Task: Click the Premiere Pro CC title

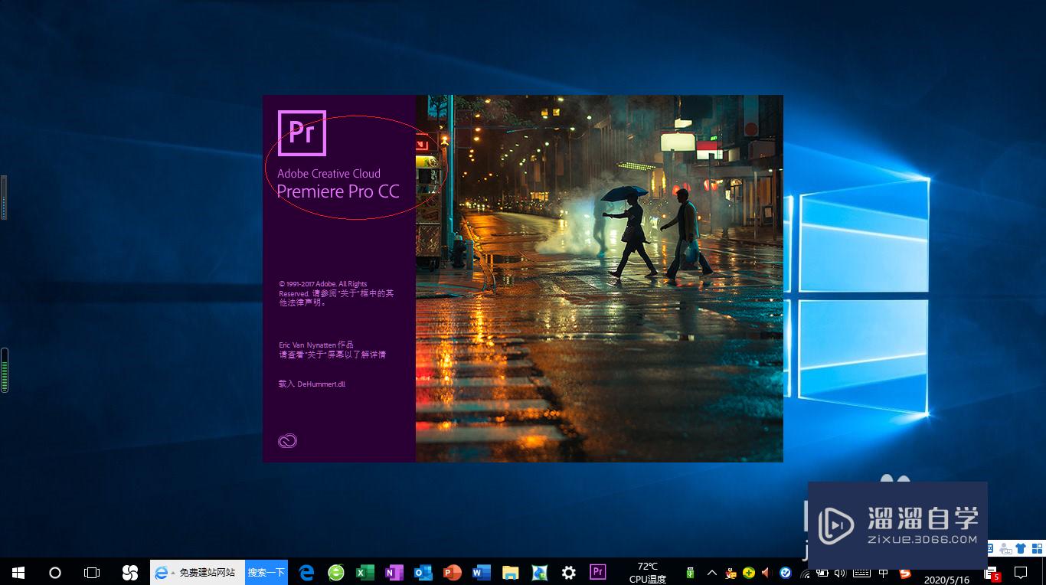Action: click(338, 191)
